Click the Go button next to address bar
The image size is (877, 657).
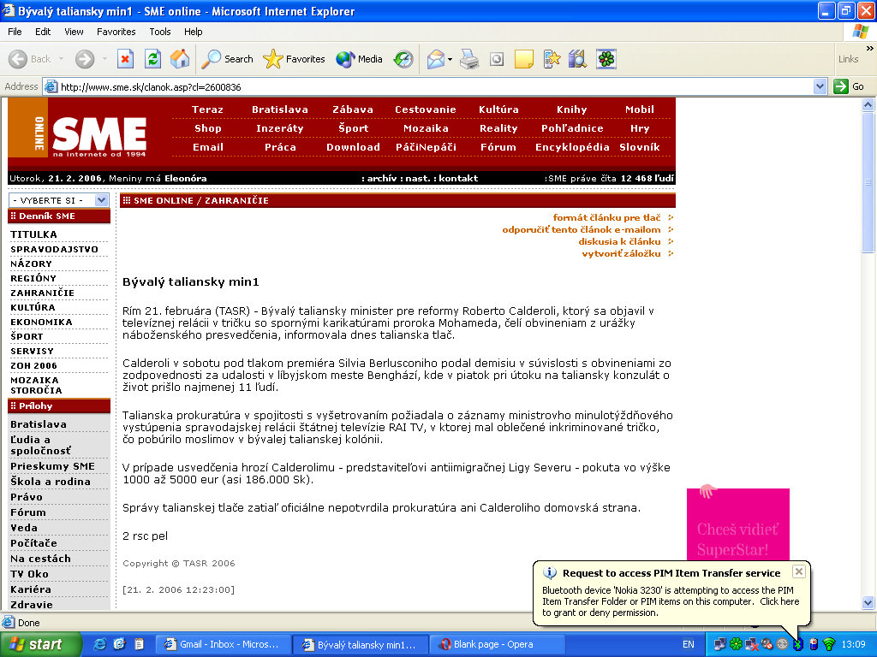click(849, 86)
